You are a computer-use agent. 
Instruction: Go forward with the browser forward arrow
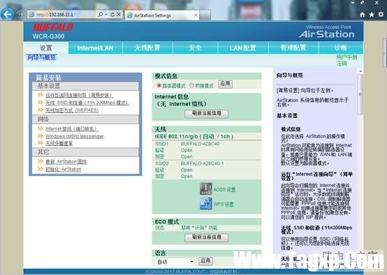[20, 15]
